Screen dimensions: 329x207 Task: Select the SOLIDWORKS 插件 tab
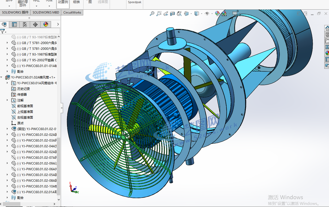pyautogui.click(x=15, y=12)
